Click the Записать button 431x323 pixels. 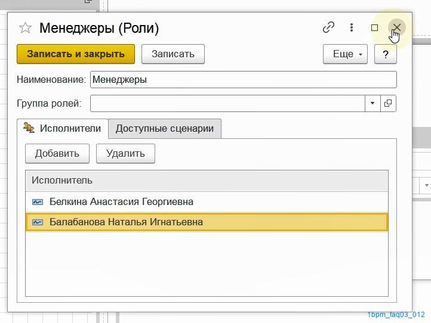[173, 54]
